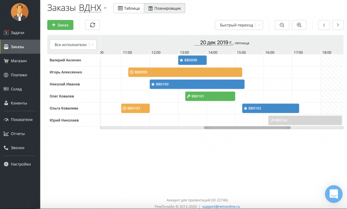Open Настройки settings in sidebar

pos(20,164)
